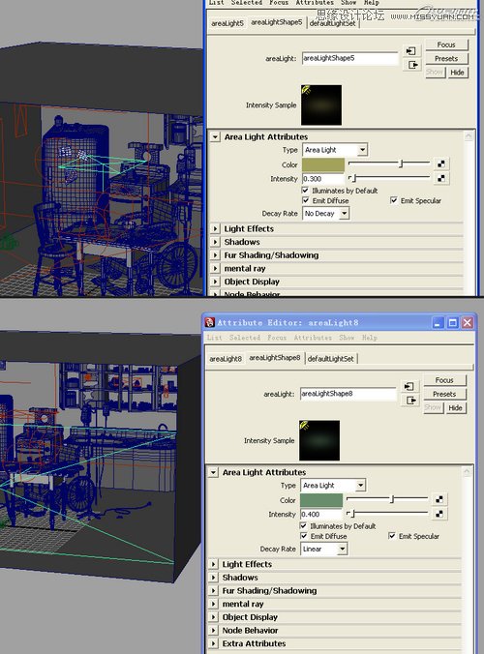Click the Focus button in areaLight8 editor
This screenshot has height=654, width=484.
(x=444, y=380)
